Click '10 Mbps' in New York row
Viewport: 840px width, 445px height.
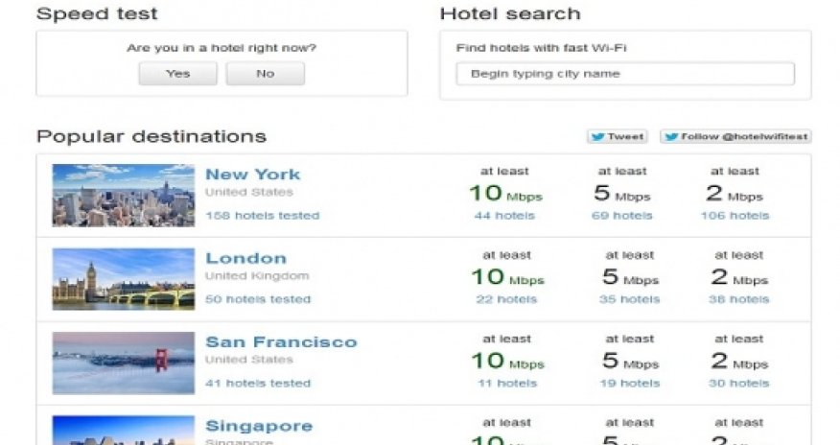pyautogui.click(x=505, y=194)
